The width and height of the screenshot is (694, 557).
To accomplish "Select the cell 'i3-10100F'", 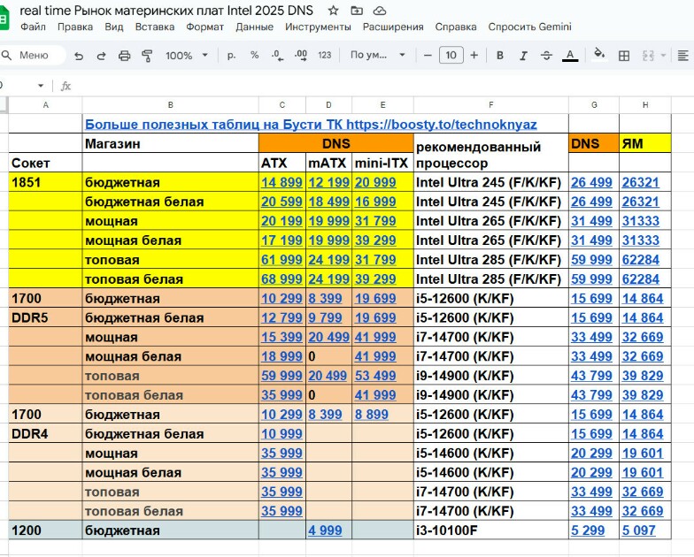I will click(x=490, y=530).
